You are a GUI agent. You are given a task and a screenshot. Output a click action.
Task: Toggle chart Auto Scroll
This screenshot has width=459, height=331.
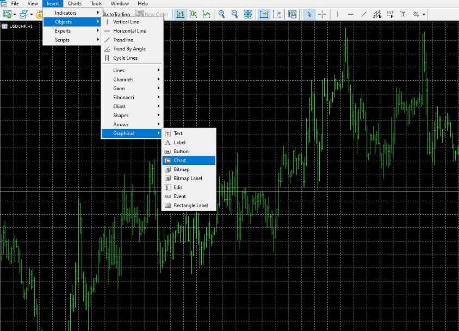click(264, 14)
